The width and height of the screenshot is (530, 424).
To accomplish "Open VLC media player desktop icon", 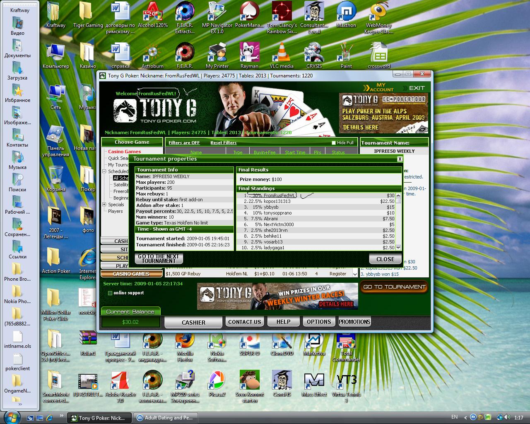I will (282, 54).
